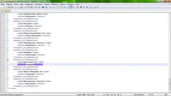Screen dimensions: 171x96
Task: Open Find with the binoculars icon
Action: (x=43, y=7)
